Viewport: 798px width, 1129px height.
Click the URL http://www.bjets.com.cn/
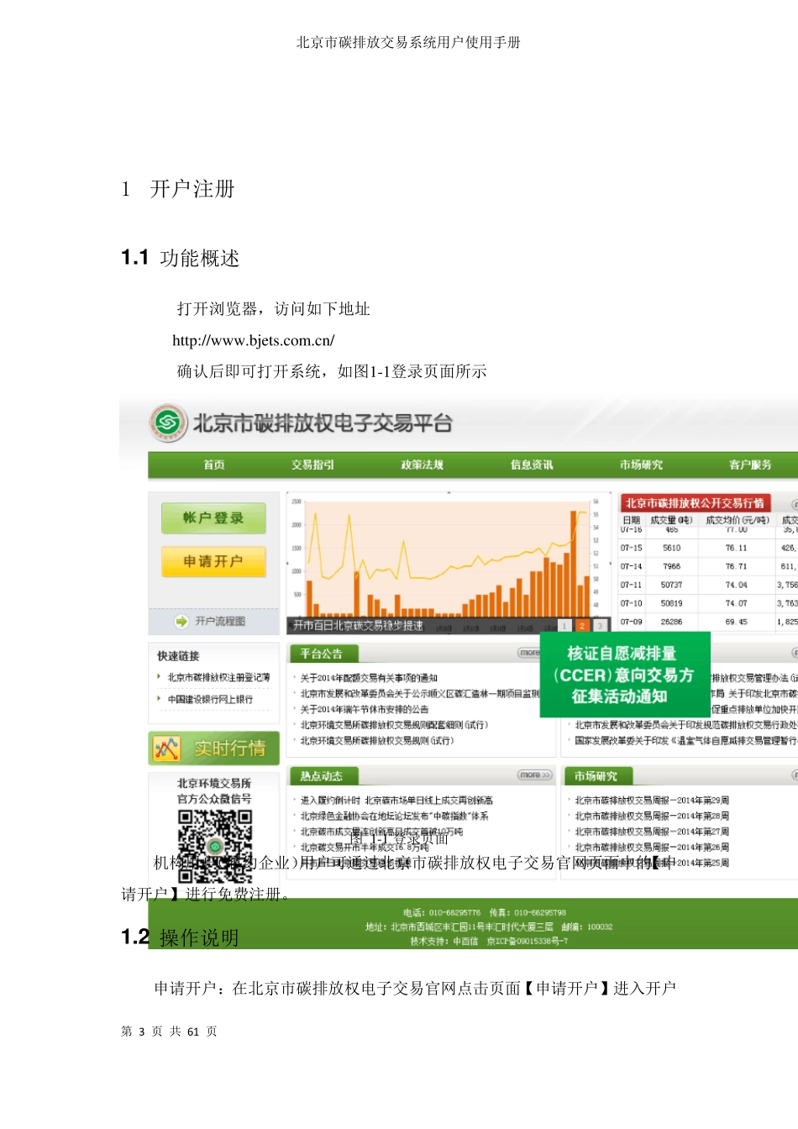pos(254,340)
